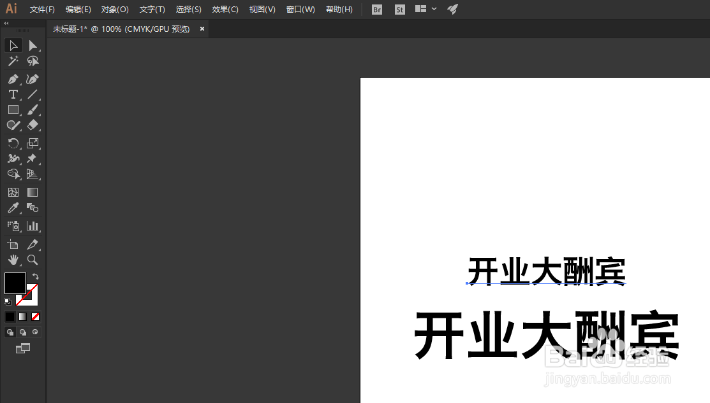
Task: Open the 文字(T) menu
Action: (x=152, y=9)
